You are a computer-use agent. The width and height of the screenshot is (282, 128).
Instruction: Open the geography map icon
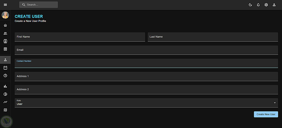pyautogui.click(x=5, y=110)
